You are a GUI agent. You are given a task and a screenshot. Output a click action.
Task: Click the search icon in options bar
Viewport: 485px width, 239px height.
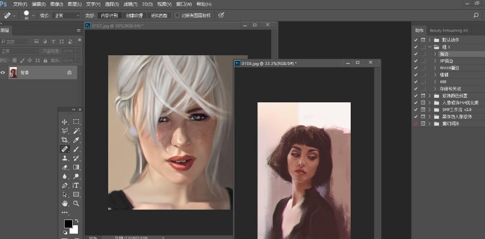476,15
